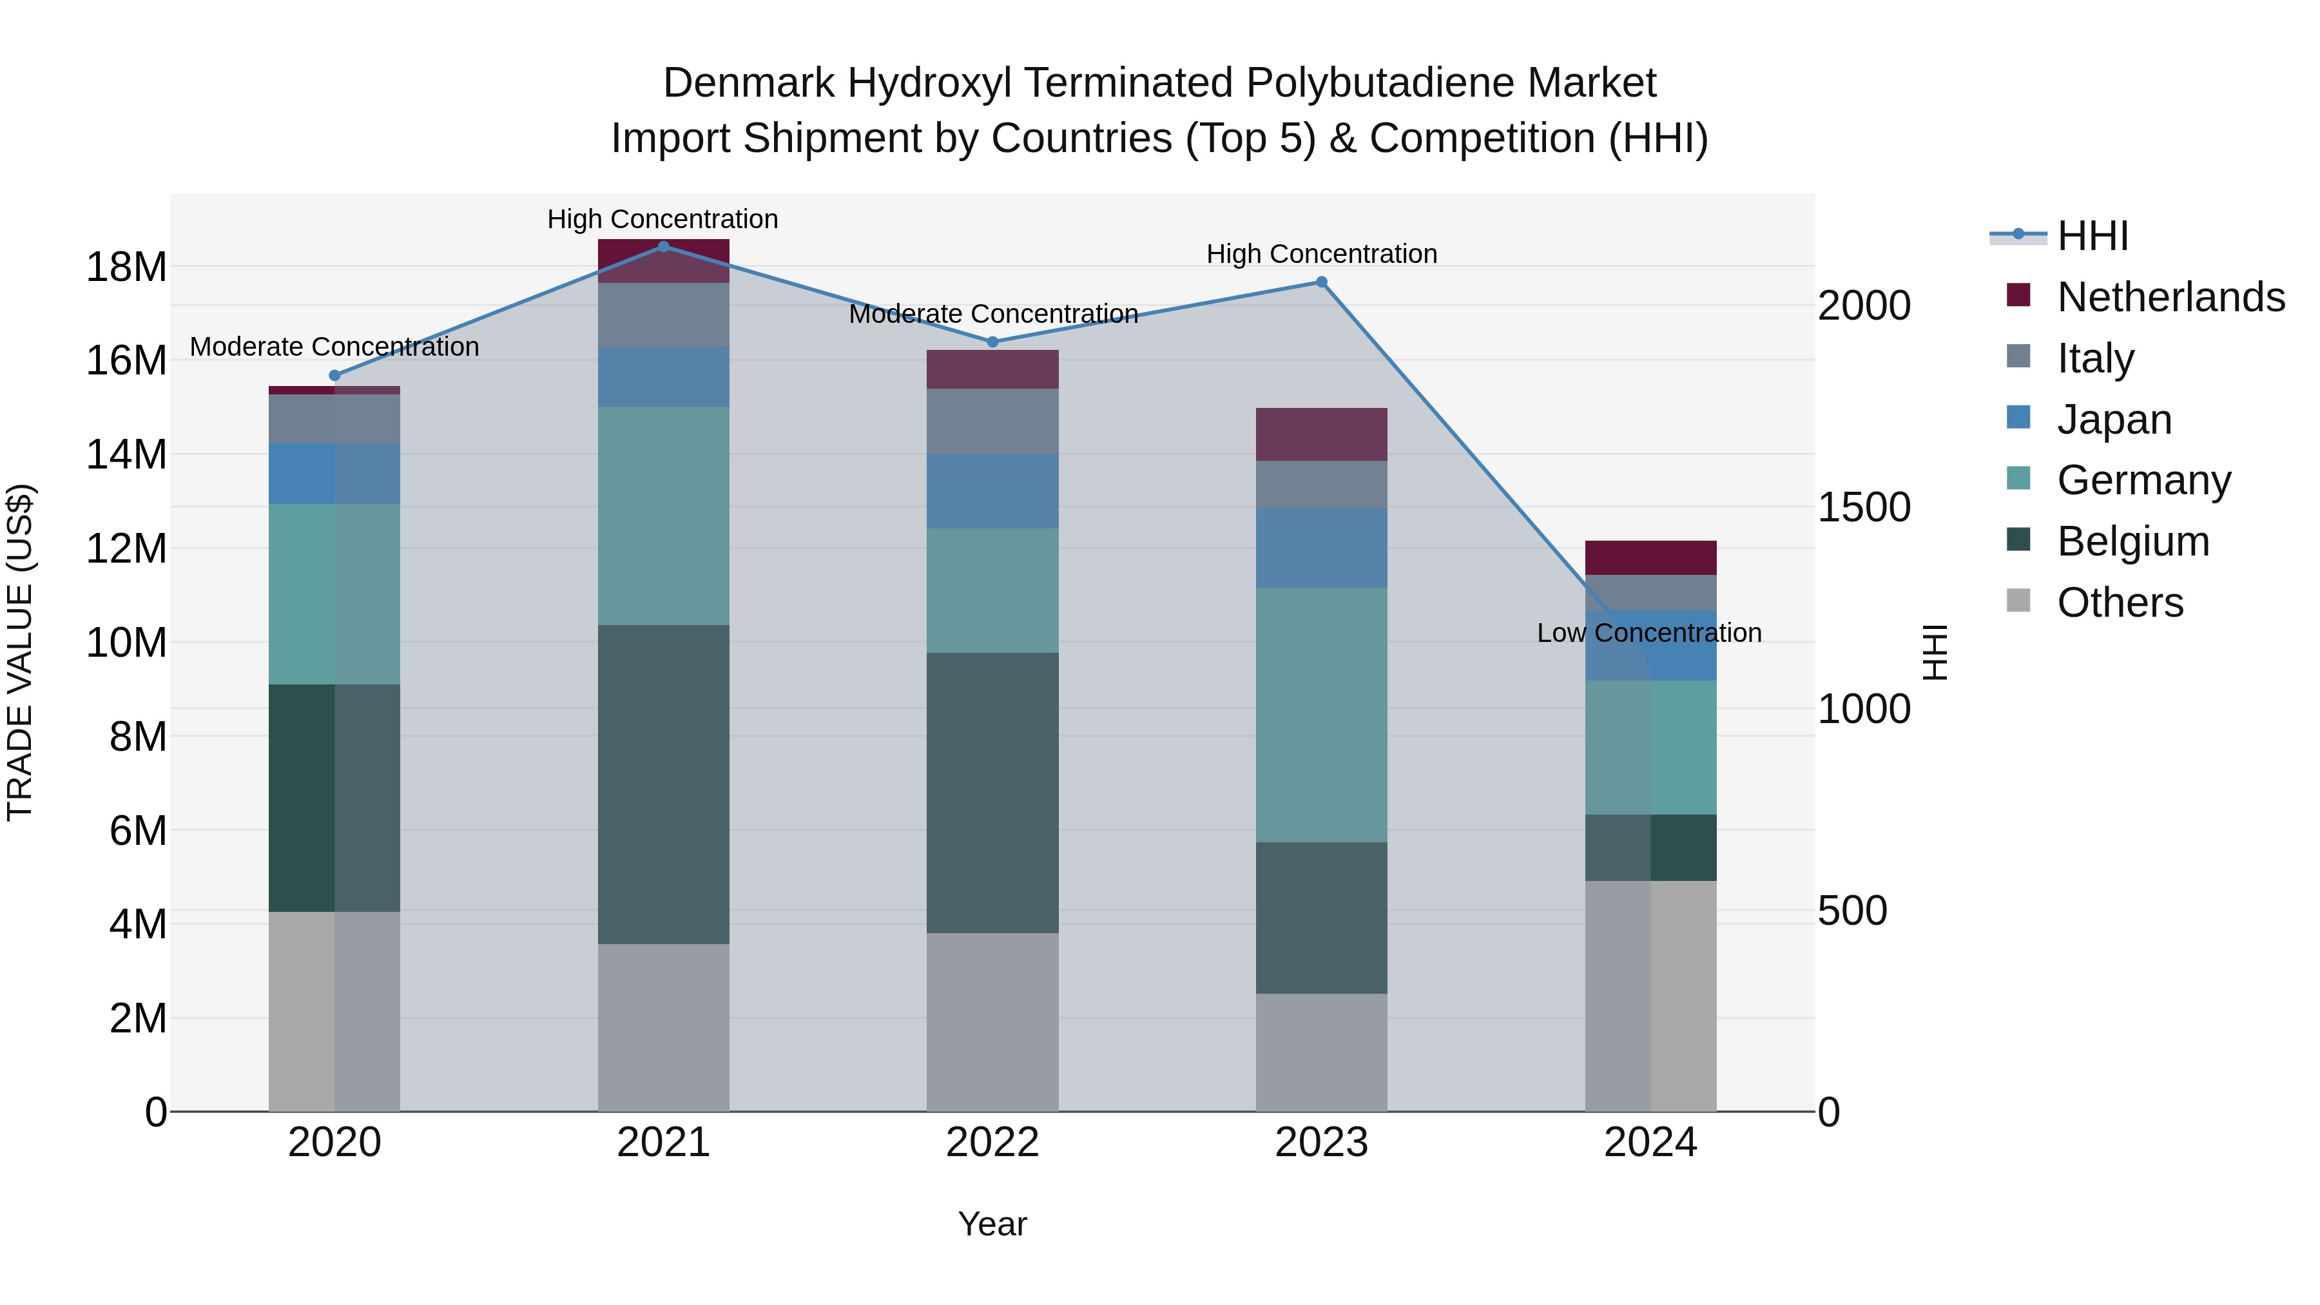The image size is (2320, 1305).
Task: Select the Belgium segment of the 2021 bar
Action: pos(664,784)
